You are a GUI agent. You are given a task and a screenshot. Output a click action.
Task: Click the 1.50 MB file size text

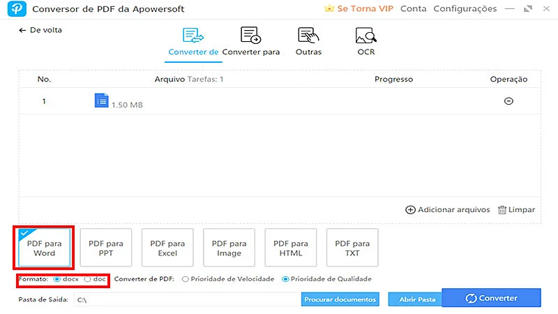[x=127, y=105]
